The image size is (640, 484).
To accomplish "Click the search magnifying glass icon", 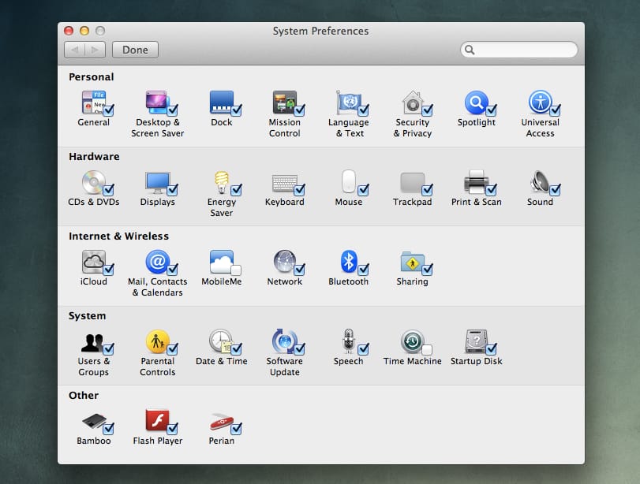I will click(470, 50).
